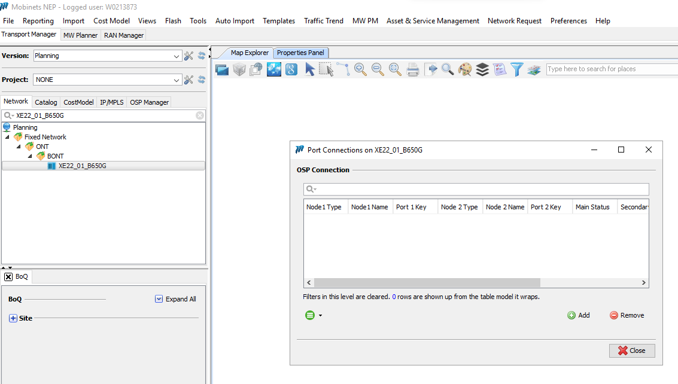This screenshot has height=384, width=678.
Task: Select the arrow pointer tool in map toolbar
Action: 309,69
